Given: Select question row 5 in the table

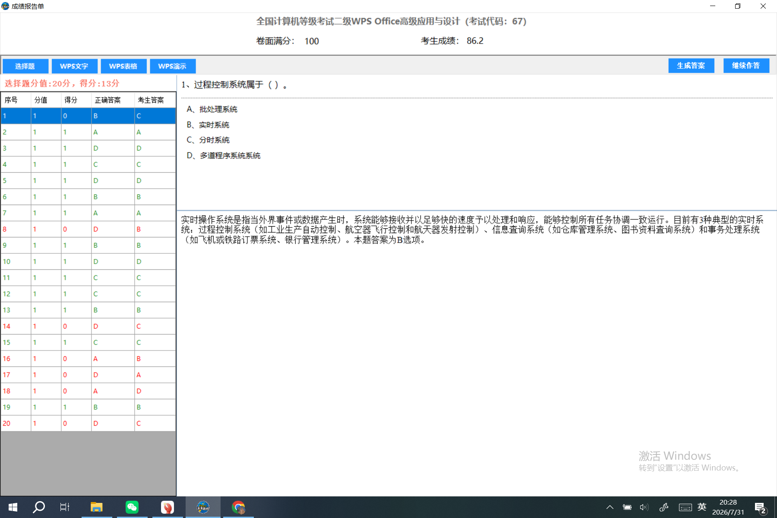Looking at the screenshot, I should [x=88, y=180].
